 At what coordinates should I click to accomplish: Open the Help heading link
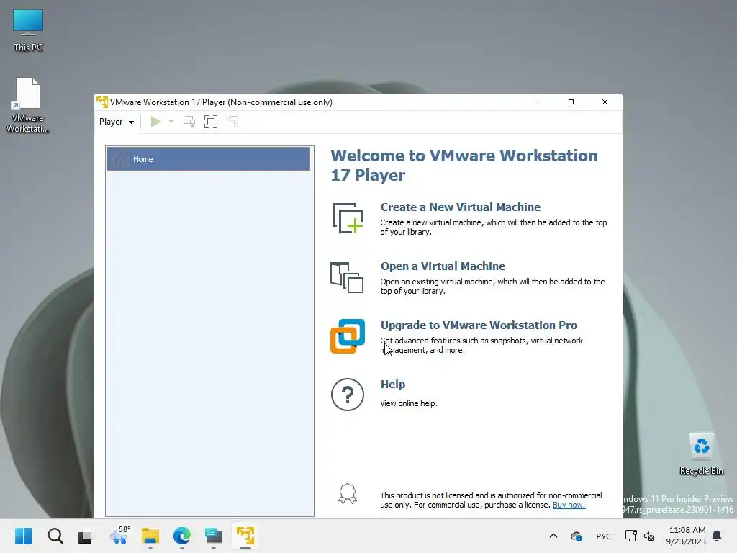coord(392,385)
